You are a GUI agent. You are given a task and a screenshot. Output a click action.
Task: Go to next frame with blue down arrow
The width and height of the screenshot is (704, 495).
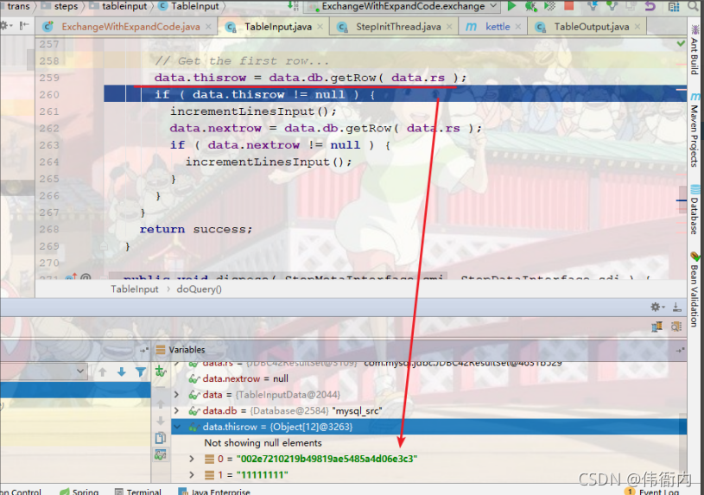click(x=121, y=372)
